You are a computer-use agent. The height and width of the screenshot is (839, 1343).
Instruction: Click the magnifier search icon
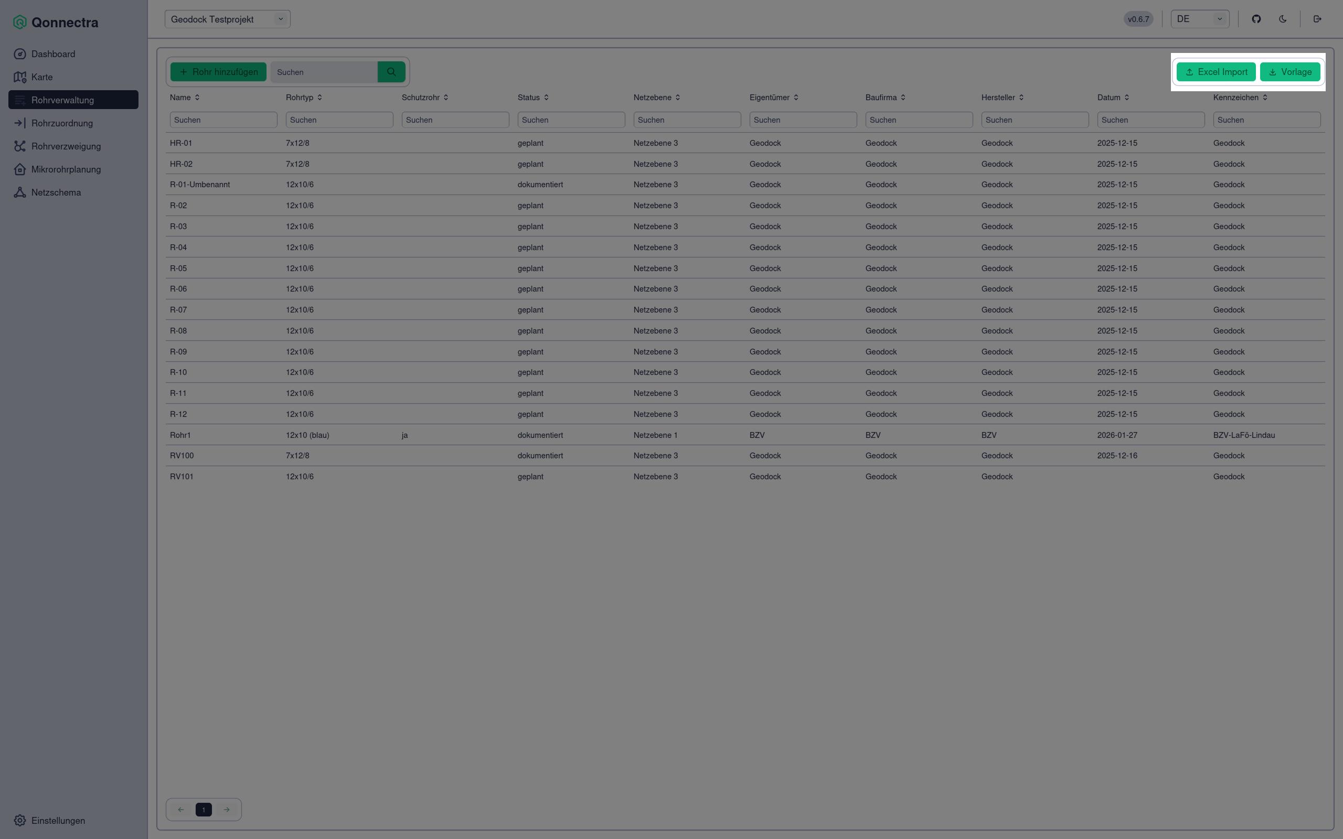tap(392, 72)
